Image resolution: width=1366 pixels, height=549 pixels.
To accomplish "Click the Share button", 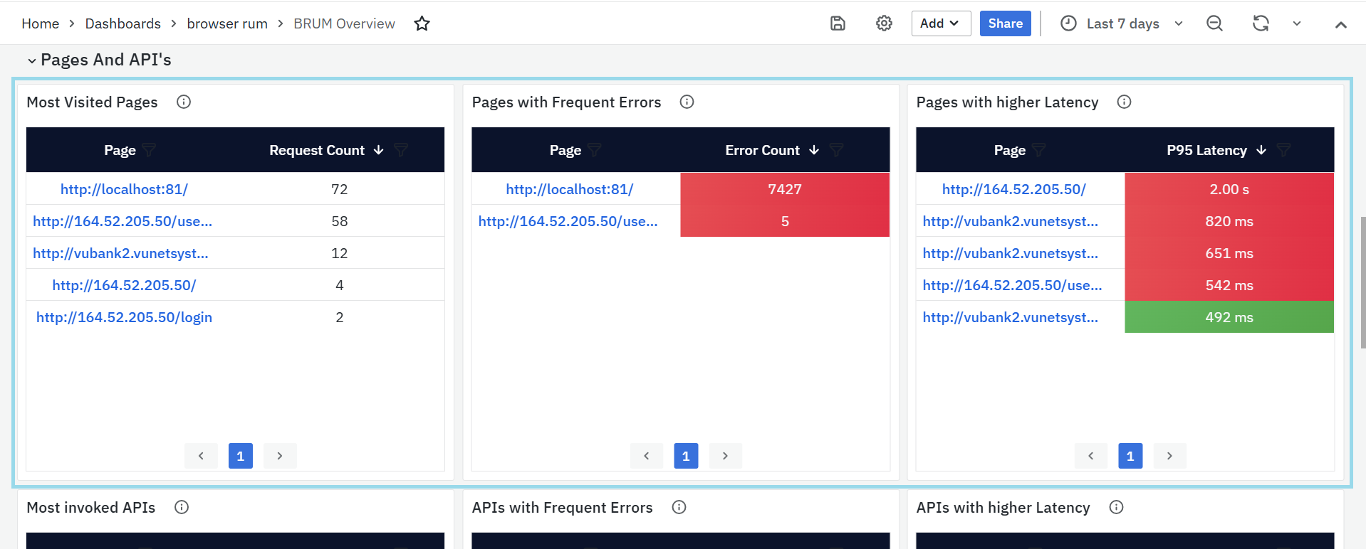I will (1005, 23).
